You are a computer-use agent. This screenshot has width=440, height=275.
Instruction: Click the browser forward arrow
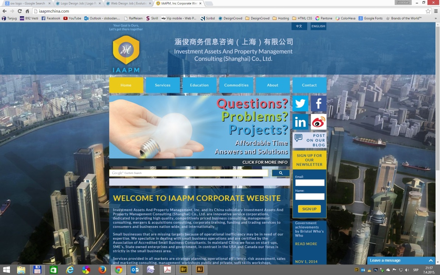point(12,11)
